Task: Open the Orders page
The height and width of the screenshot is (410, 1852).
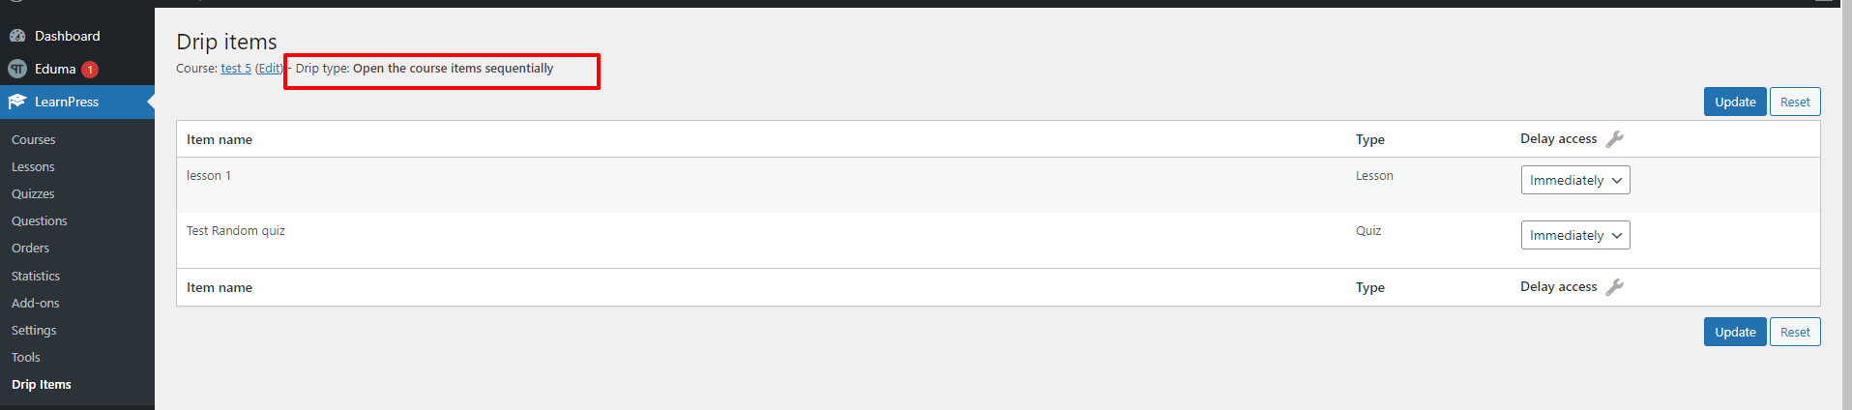Action: (x=30, y=249)
